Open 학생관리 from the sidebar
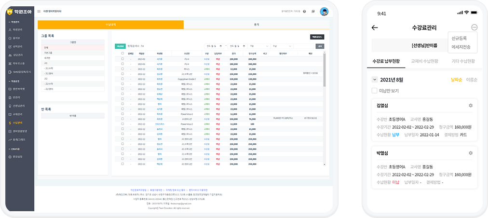Screen dimensions: 488x218 coord(17,30)
